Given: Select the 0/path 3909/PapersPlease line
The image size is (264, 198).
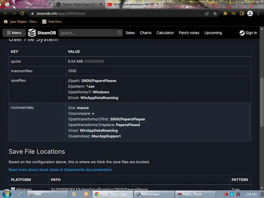Looking at the screenshot, I should pos(92,81).
